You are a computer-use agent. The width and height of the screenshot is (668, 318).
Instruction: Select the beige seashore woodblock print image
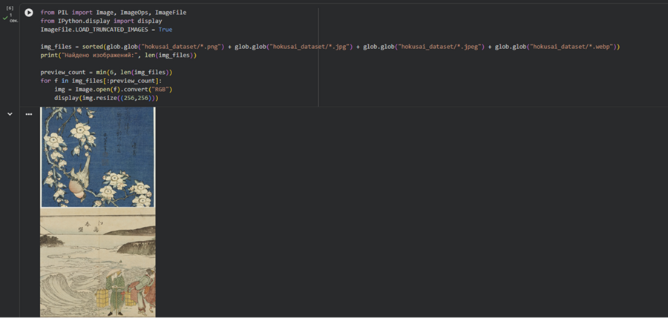tap(98, 262)
